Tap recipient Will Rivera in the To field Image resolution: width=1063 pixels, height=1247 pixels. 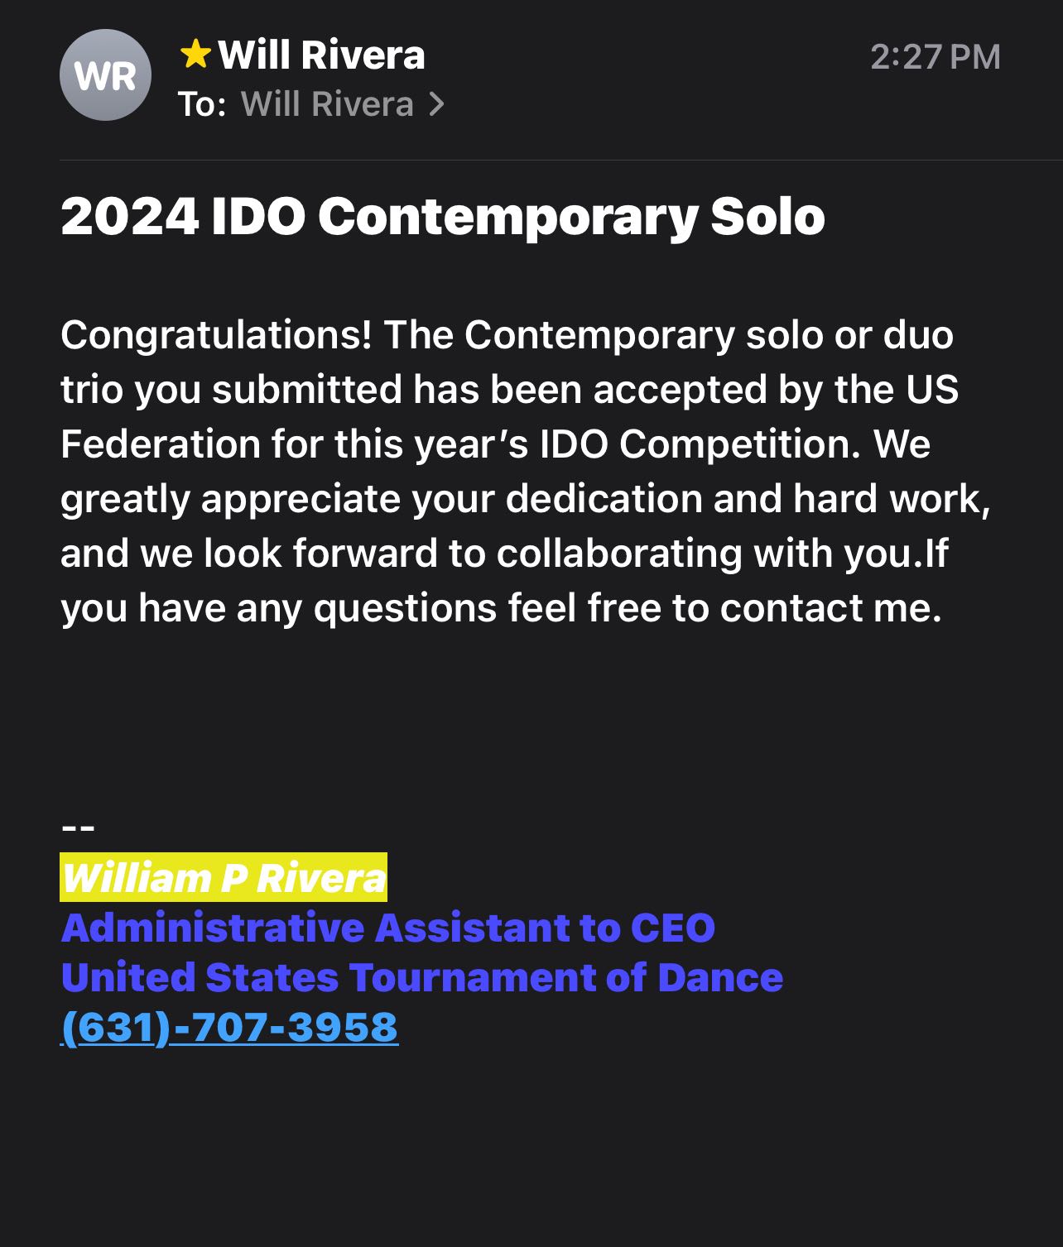click(x=327, y=104)
